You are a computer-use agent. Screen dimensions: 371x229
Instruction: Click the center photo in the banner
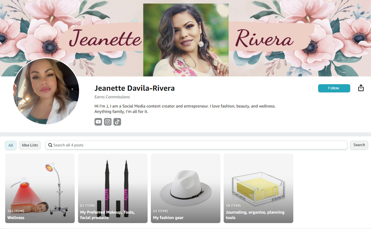(x=186, y=40)
